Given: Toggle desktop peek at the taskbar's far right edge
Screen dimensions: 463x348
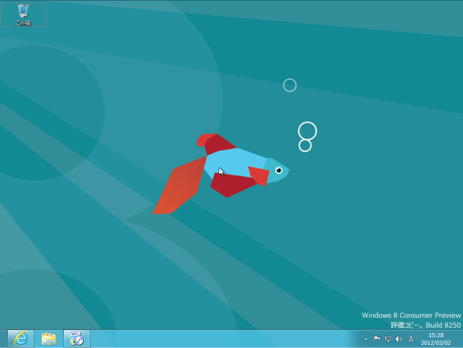Looking at the screenshot, I should 461,339.
